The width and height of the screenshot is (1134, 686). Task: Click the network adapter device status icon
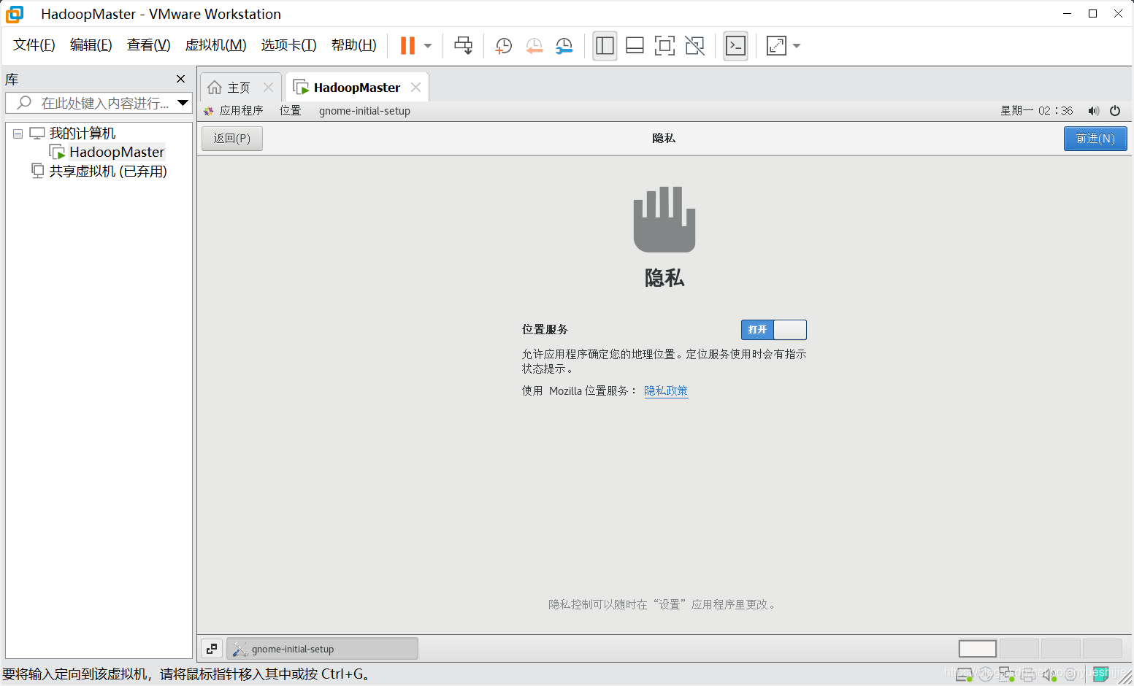tap(1007, 675)
